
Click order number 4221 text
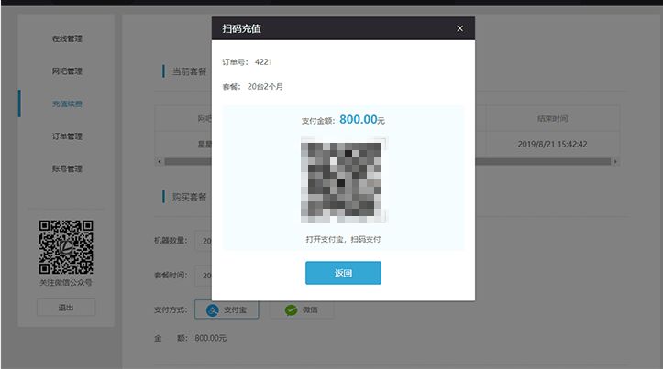tap(263, 62)
